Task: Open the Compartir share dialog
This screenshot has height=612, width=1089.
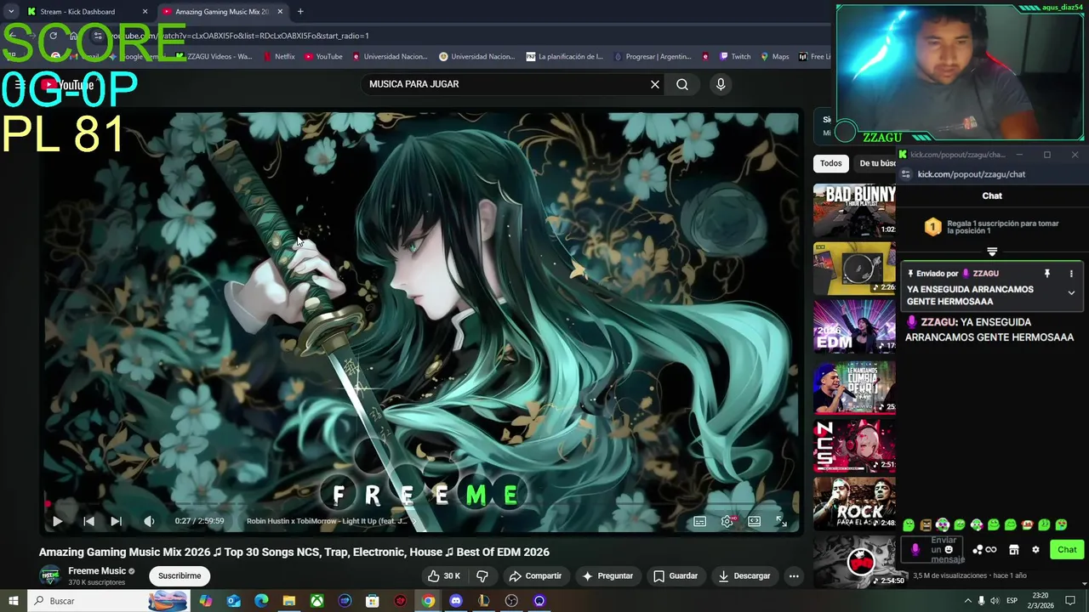Action: (535, 575)
